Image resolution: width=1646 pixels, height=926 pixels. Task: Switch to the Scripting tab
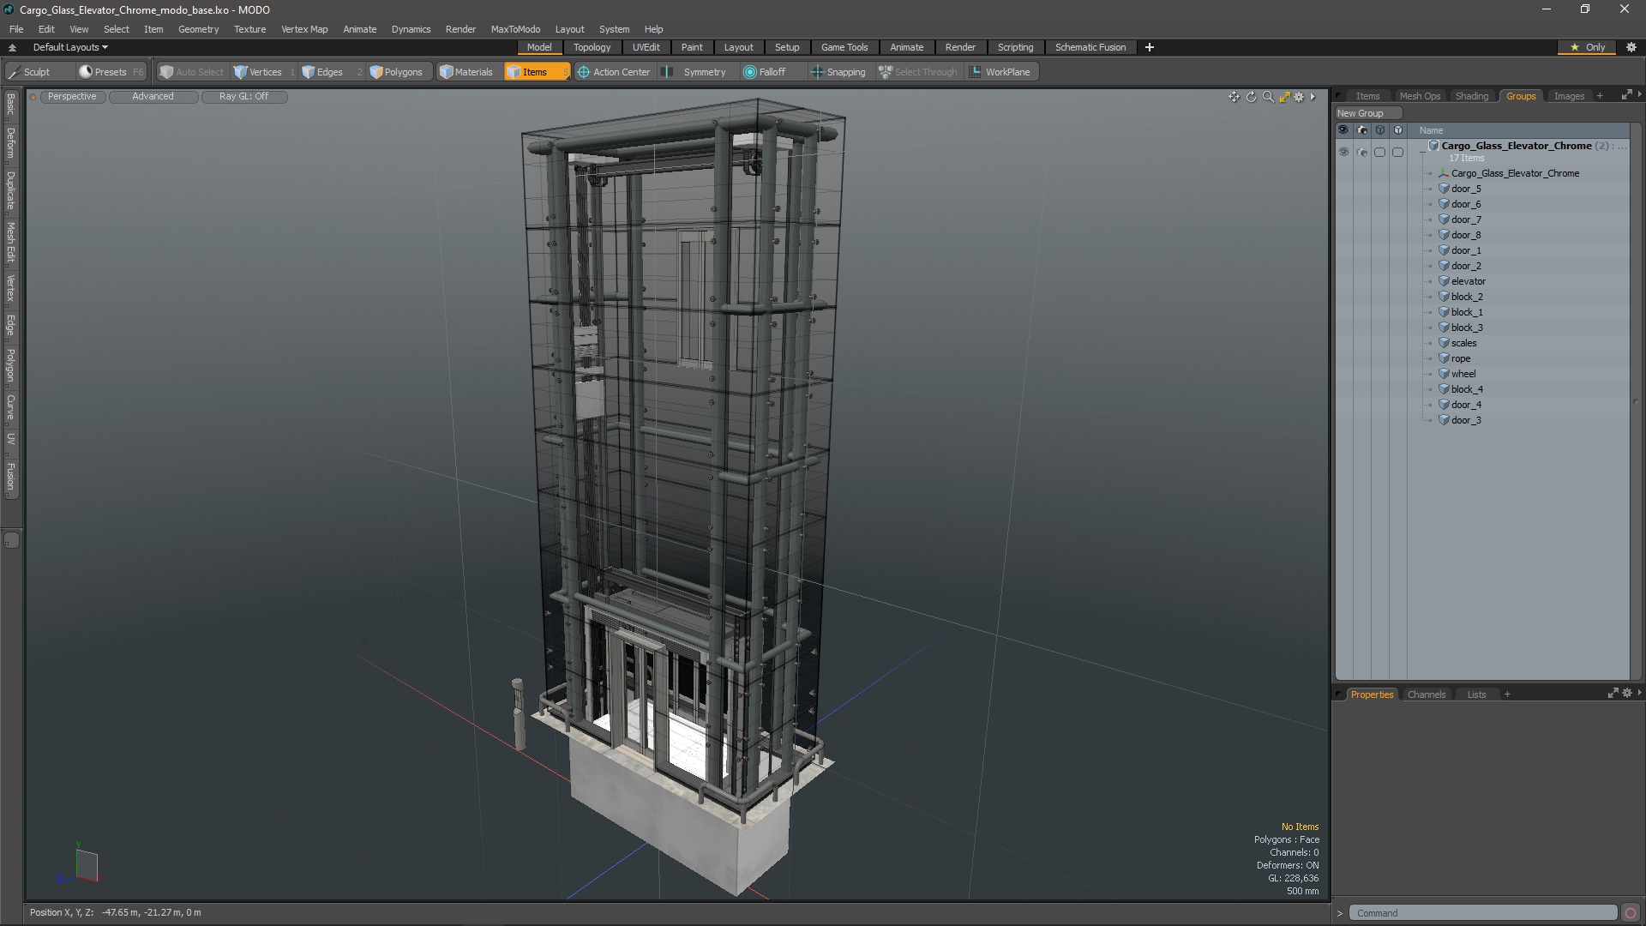(1014, 47)
